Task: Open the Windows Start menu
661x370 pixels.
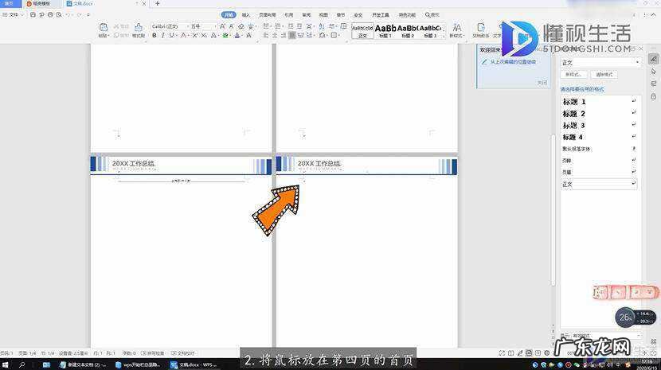Action: pos(7,364)
